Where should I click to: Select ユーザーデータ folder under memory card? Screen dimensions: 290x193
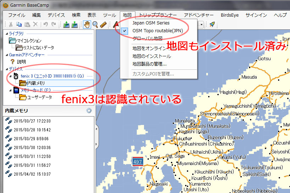pos(39,97)
